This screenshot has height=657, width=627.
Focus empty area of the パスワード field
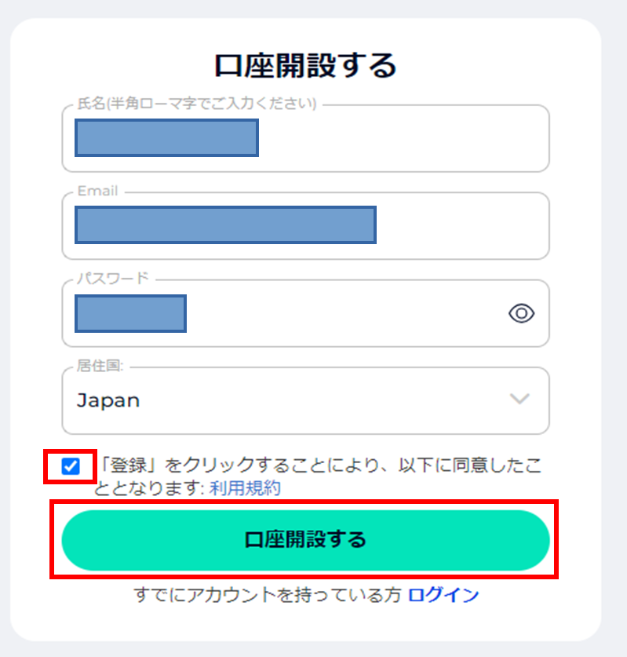tap(344, 313)
